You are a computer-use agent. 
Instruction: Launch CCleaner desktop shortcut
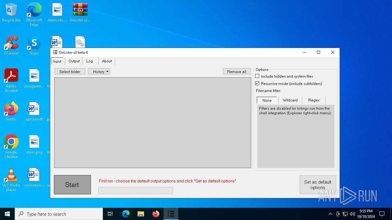coord(11,46)
